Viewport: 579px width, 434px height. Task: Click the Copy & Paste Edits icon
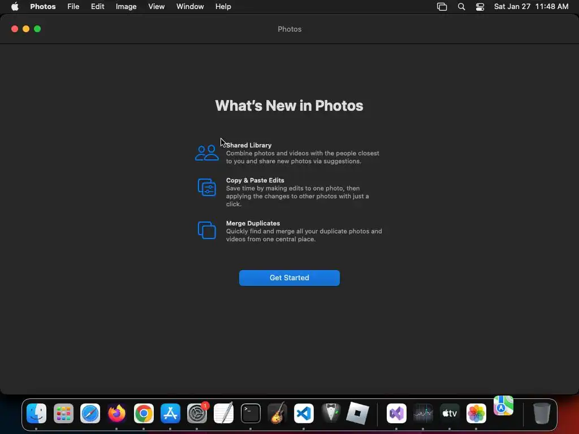[207, 187]
